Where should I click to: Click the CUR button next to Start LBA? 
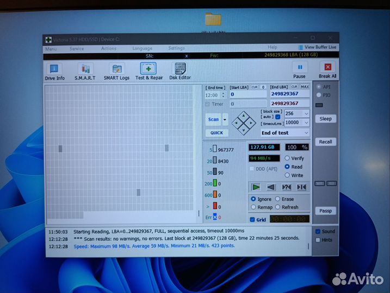[255, 87]
